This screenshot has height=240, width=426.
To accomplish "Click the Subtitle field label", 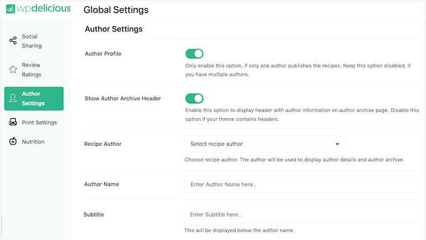I will 94,214.
